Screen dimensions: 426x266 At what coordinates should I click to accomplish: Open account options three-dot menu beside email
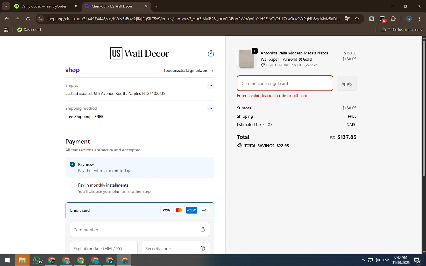pyautogui.click(x=212, y=71)
